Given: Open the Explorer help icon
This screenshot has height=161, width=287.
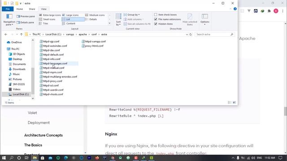Looking at the screenshot, I should [235, 9].
